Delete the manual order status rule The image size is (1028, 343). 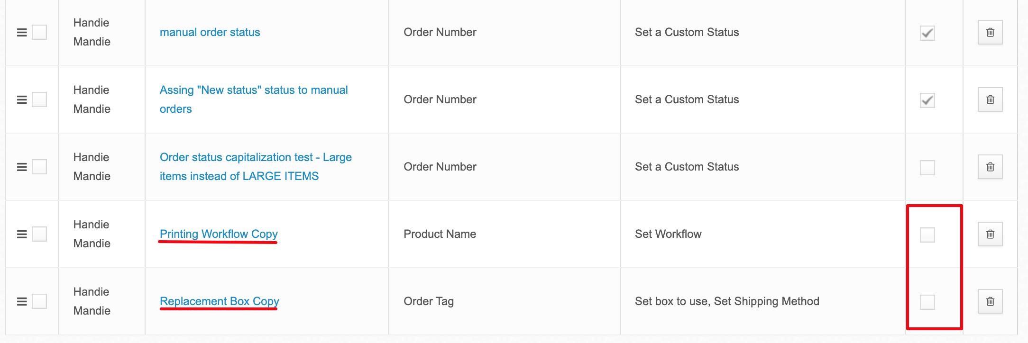(x=990, y=32)
